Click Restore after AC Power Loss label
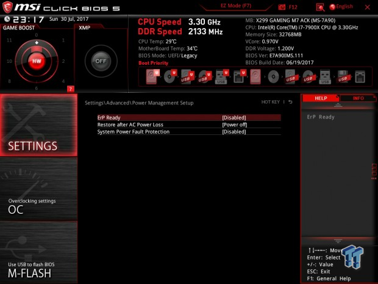 tap(130, 125)
